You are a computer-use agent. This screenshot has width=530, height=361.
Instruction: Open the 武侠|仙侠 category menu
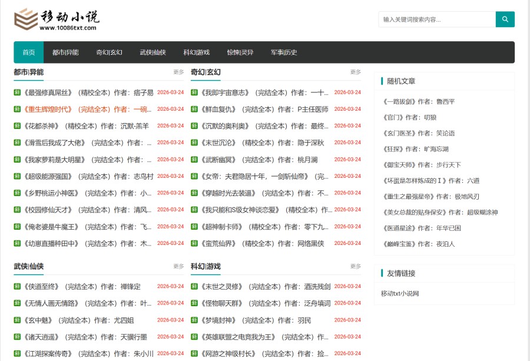click(x=153, y=52)
